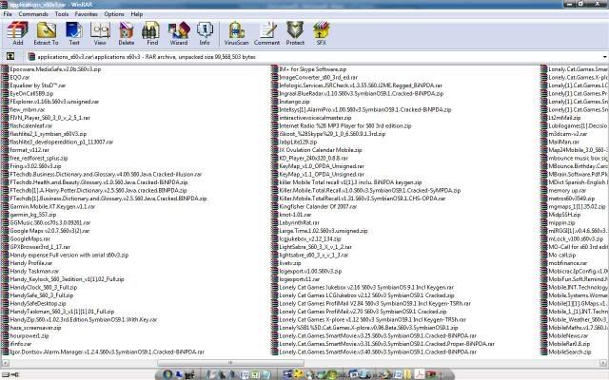Select flashcalenleaf.rar

pyautogui.click(x=31, y=125)
